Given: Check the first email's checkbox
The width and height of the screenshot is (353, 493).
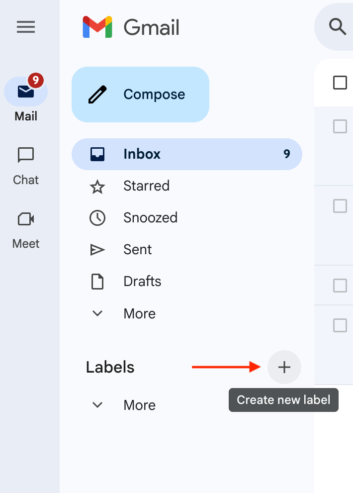Looking at the screenshot, I should (x=340, y=126).
